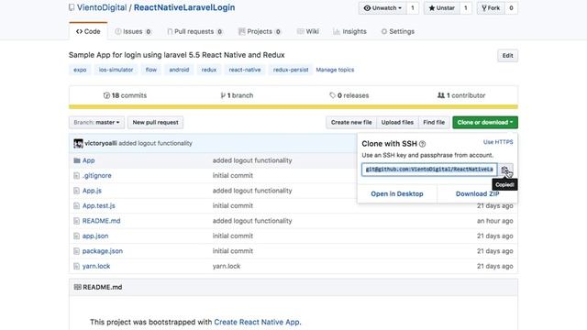Open the package.json file

[x=103, y=251]
